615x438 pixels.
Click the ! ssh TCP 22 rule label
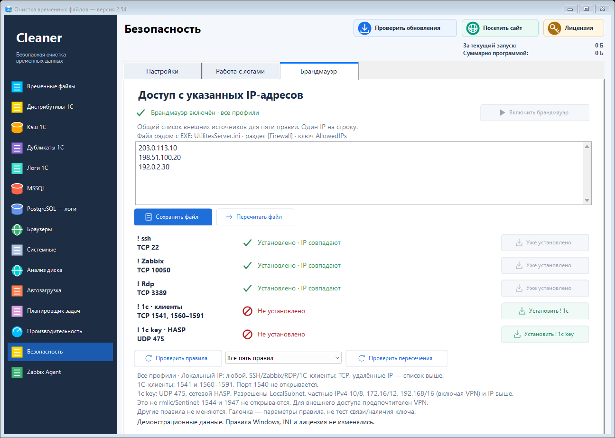tap(148, 243)
